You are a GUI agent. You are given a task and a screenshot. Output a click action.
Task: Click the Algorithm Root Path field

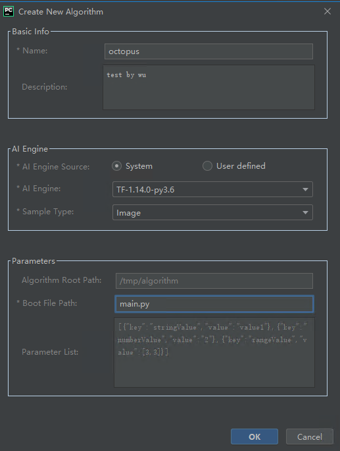[214, 281]
